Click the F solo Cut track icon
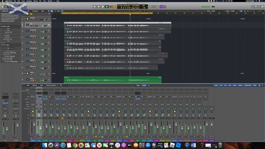Viewport: 265px width, 149px height. 27,31
